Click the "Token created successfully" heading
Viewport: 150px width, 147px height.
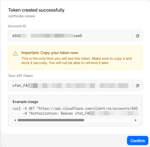click(x=36, y=10)
